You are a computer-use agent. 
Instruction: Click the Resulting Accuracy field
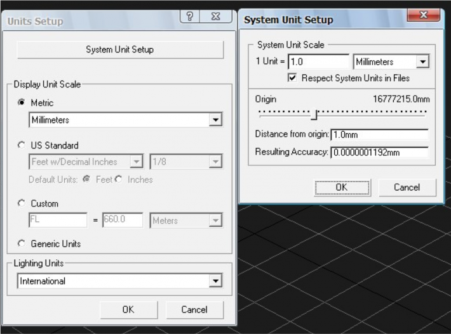point(380,152)
